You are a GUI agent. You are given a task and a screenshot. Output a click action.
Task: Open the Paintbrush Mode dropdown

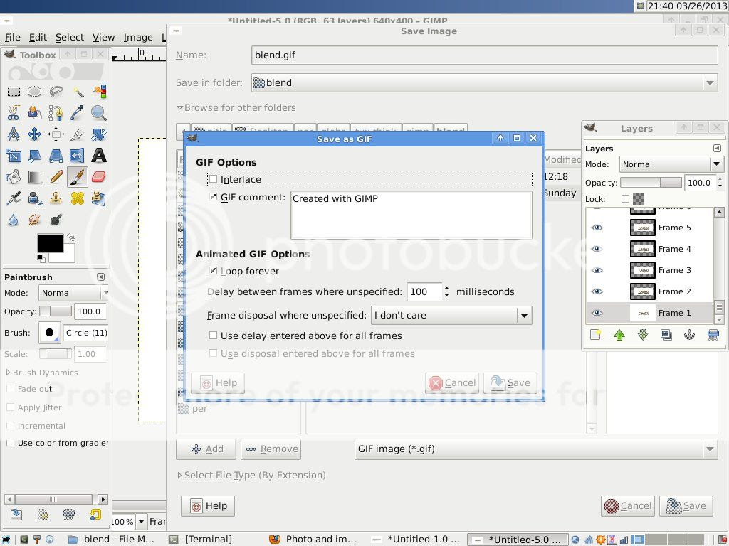point(73,293)
